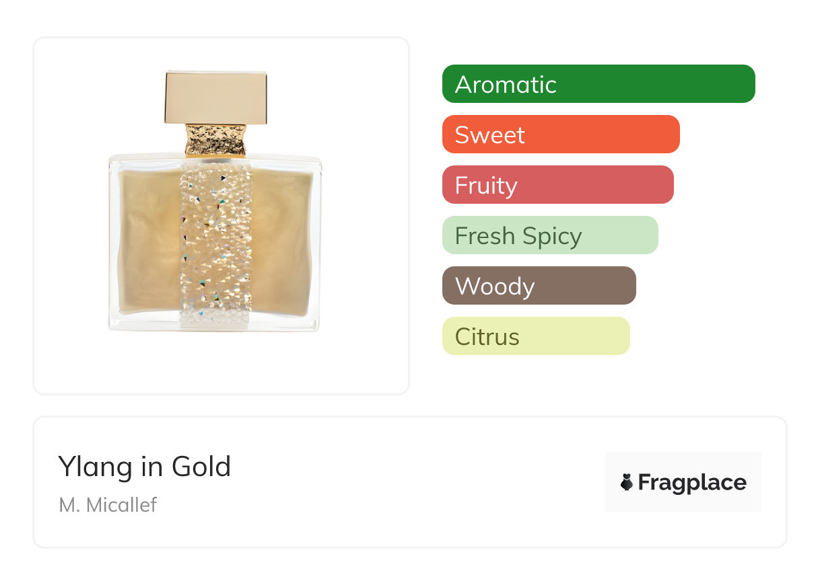Click the clear glass base of the bottle
This screenshot has height=581, width=820.
click(x=215, y=324)
